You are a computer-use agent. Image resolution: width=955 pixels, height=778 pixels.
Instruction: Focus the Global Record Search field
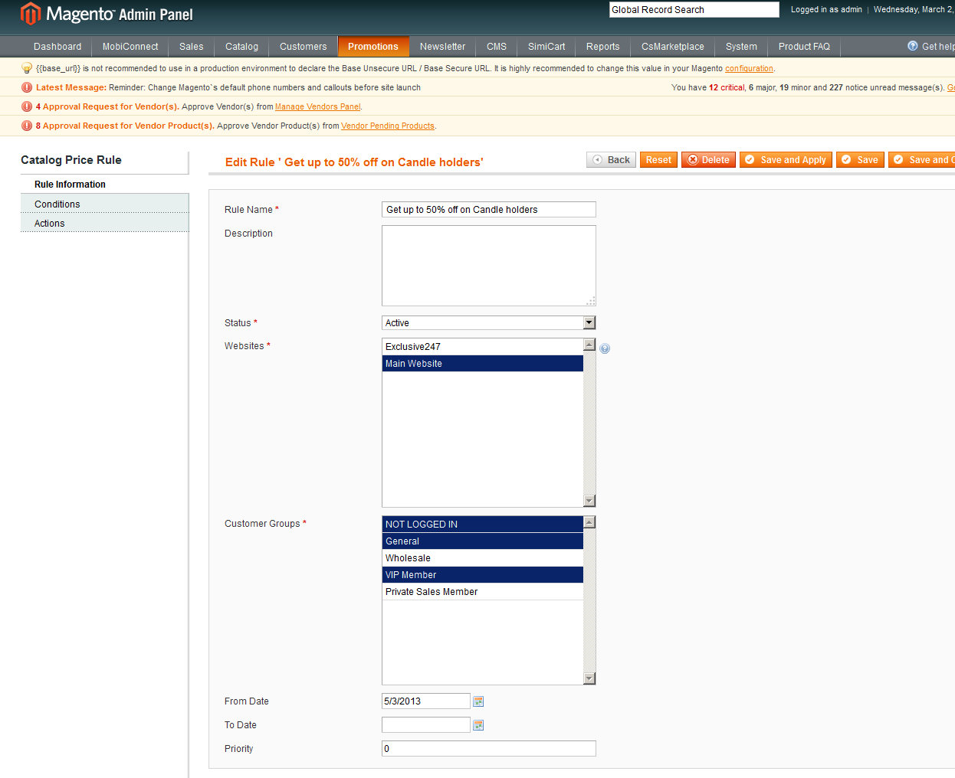(x=694, y=10)
